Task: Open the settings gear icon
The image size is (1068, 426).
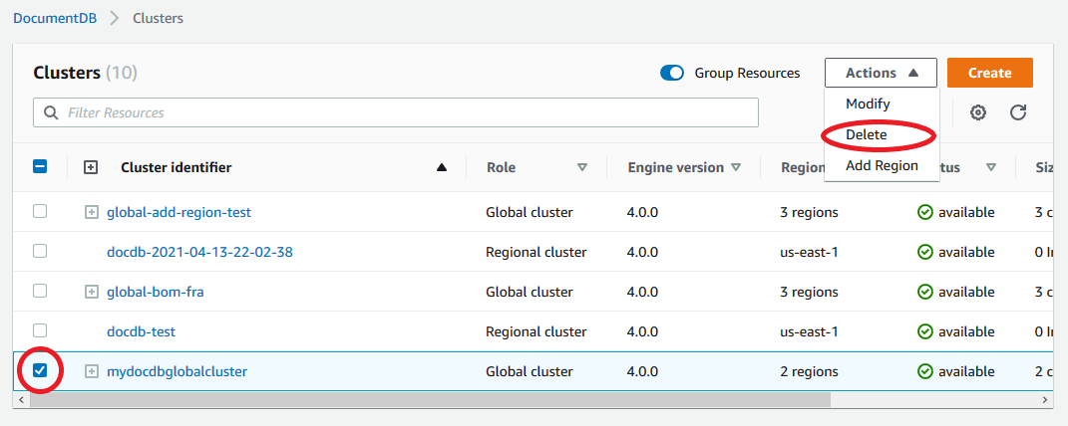Action: 978,112
